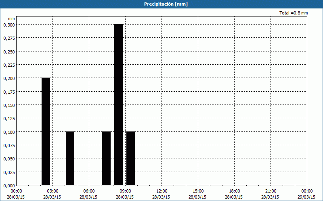Click the Precipitación [mm] chart title
The image size is (323, 201).
click(x=166, y=4)
